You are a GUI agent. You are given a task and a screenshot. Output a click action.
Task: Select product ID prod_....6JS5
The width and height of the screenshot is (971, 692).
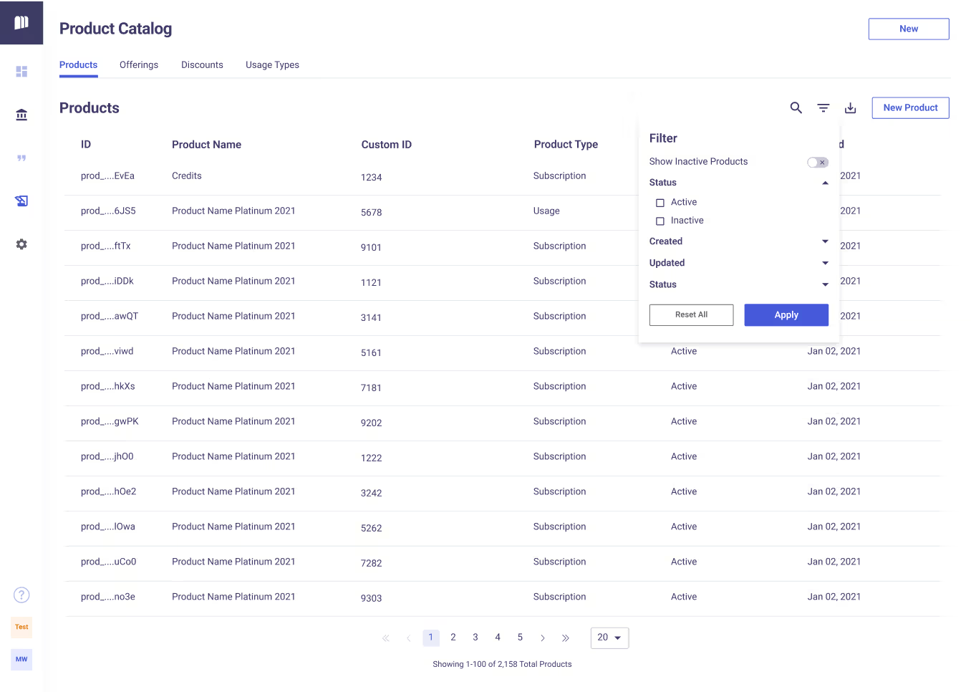[x=108, y=211]
